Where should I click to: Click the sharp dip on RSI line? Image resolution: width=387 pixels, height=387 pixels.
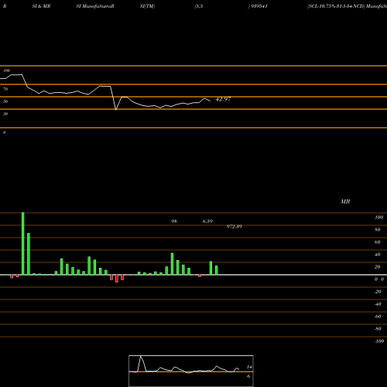(116, 109)
